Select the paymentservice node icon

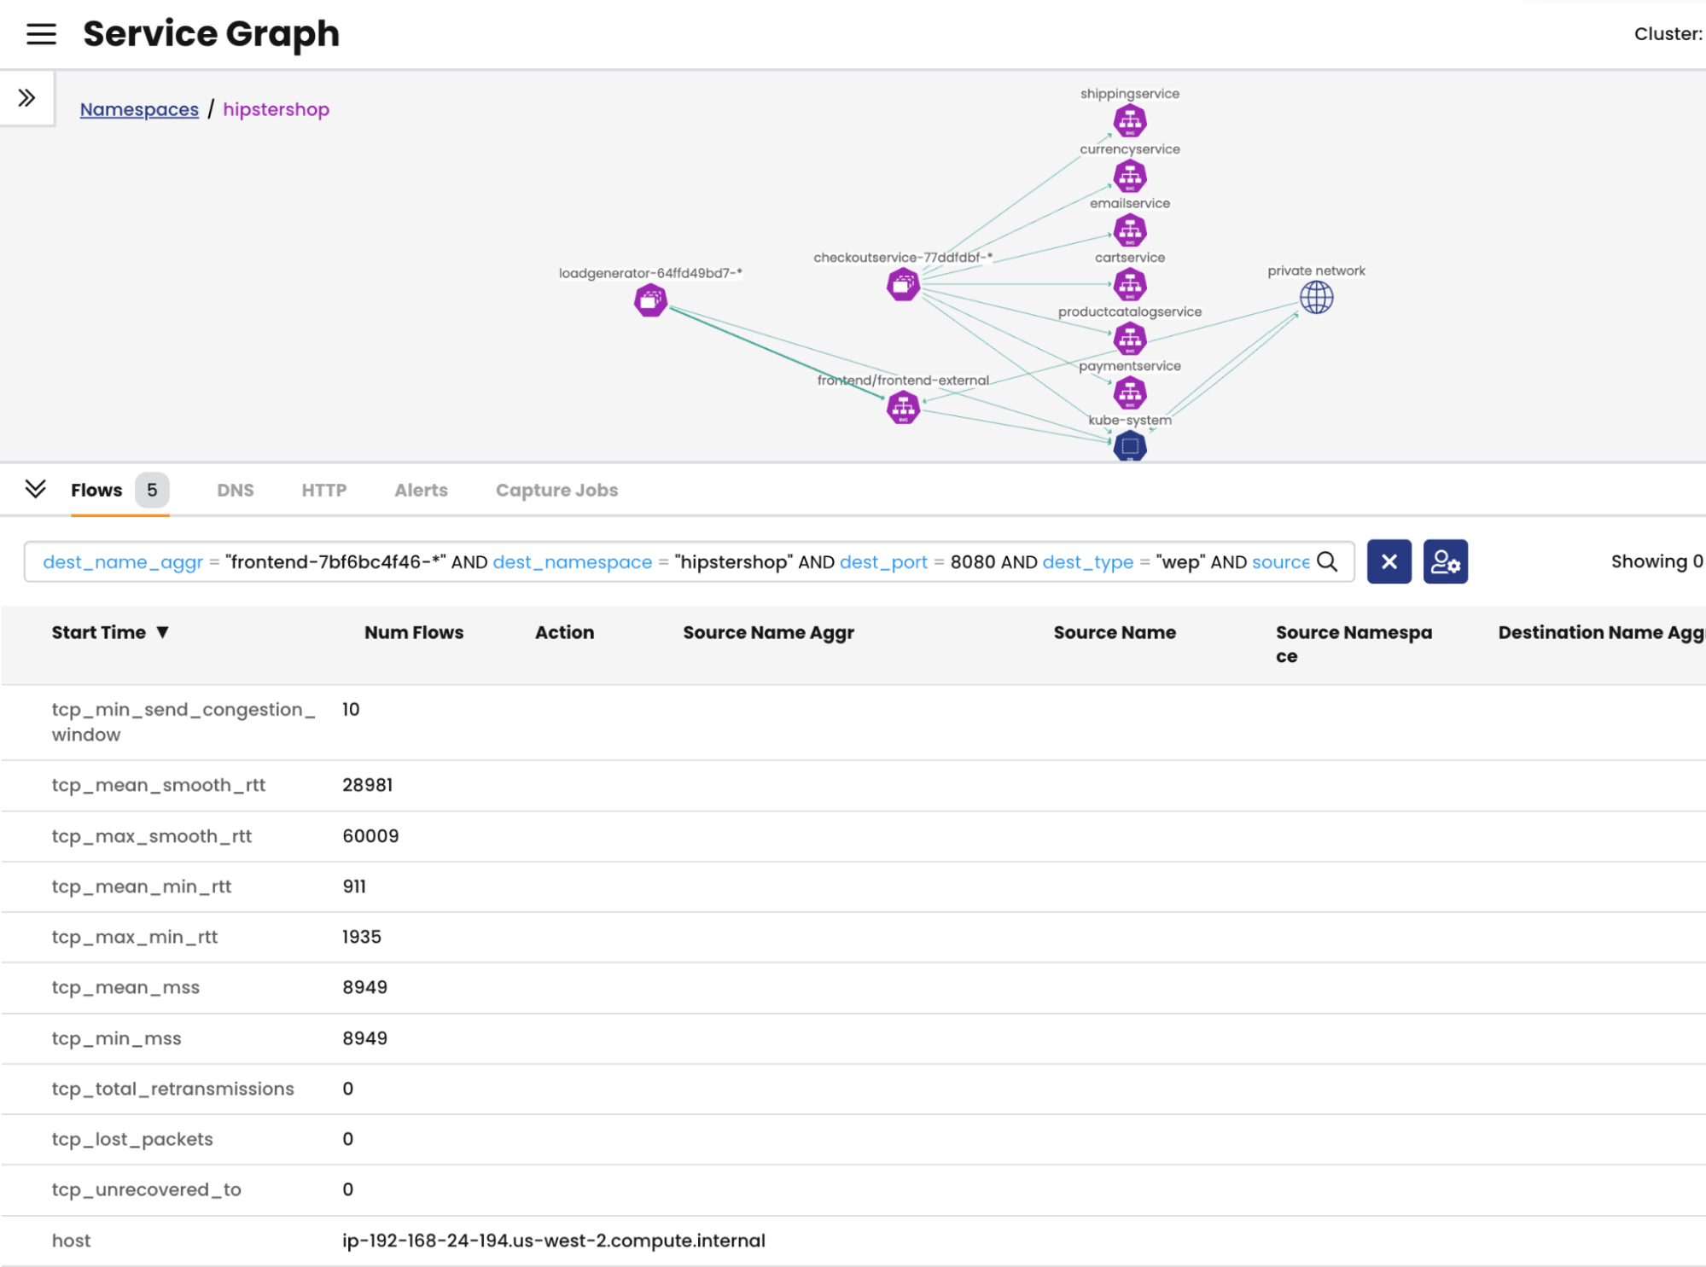click(1129, 393)
